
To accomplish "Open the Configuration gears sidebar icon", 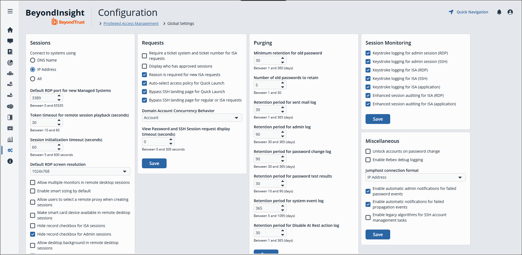I will tap(10, 150).
